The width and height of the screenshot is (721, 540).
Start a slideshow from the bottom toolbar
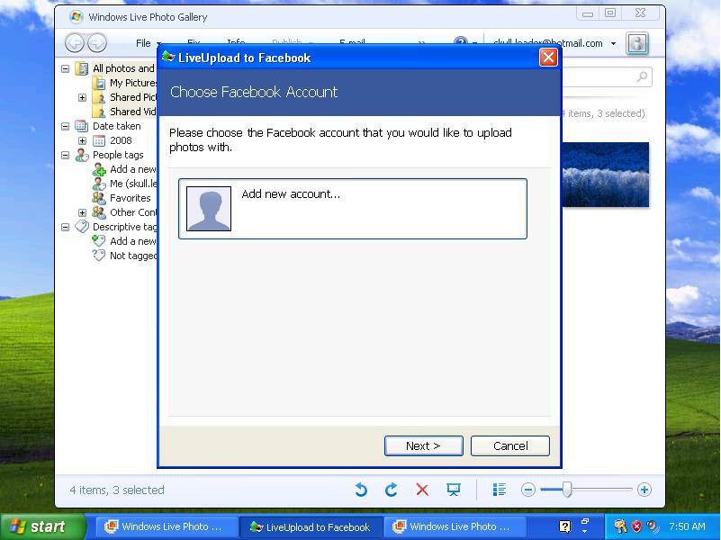(x=454, y=490)
